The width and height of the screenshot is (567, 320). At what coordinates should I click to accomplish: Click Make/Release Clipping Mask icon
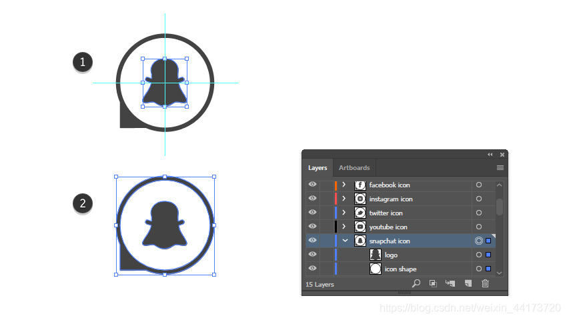[x=433, y=283]
